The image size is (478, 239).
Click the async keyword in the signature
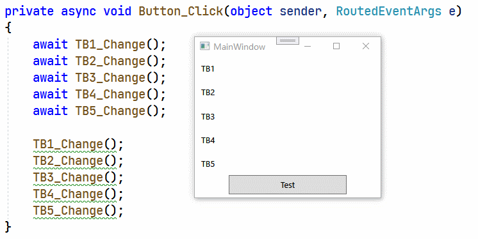pos(78,12)
